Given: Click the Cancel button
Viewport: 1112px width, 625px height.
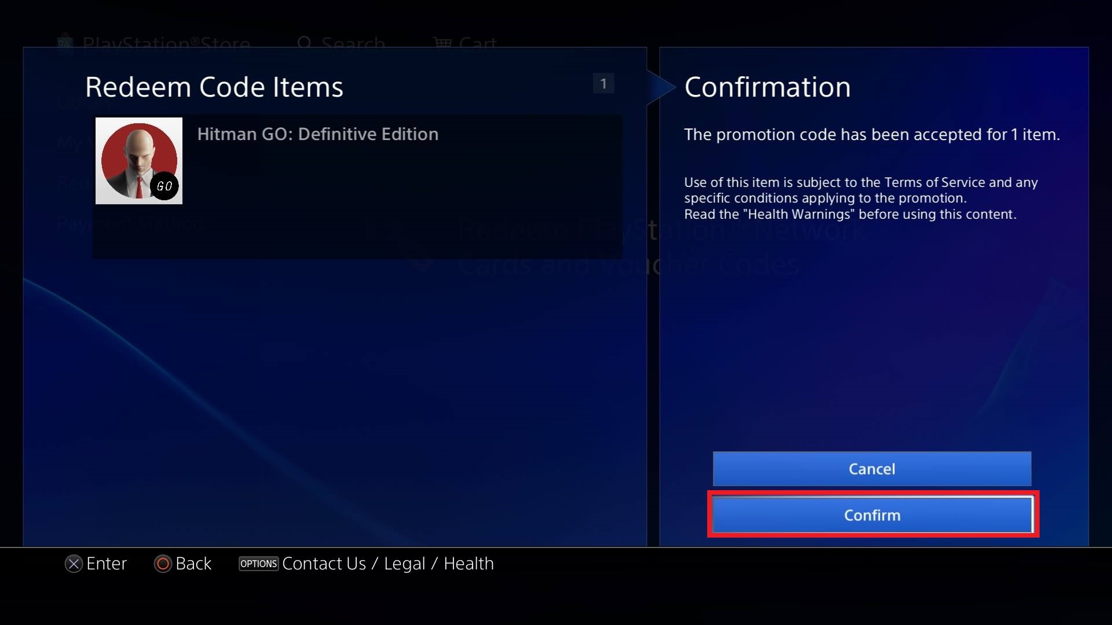Looking at the screenshot, I should coord(872,469).
